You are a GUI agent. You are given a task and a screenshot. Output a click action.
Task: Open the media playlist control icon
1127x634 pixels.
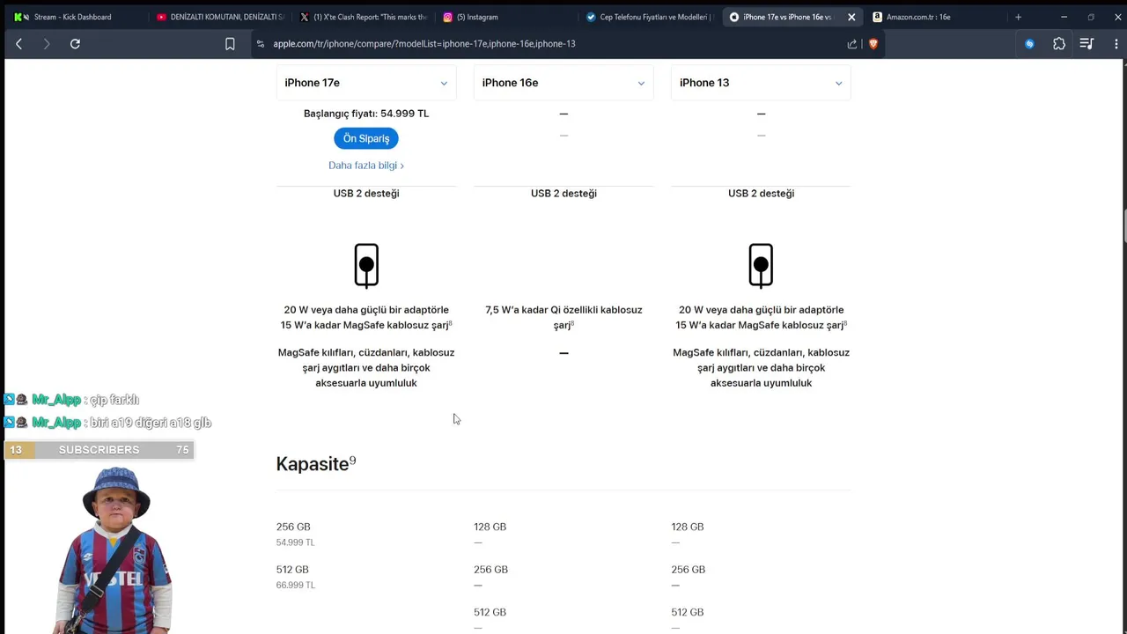[x=1086, y=44]
